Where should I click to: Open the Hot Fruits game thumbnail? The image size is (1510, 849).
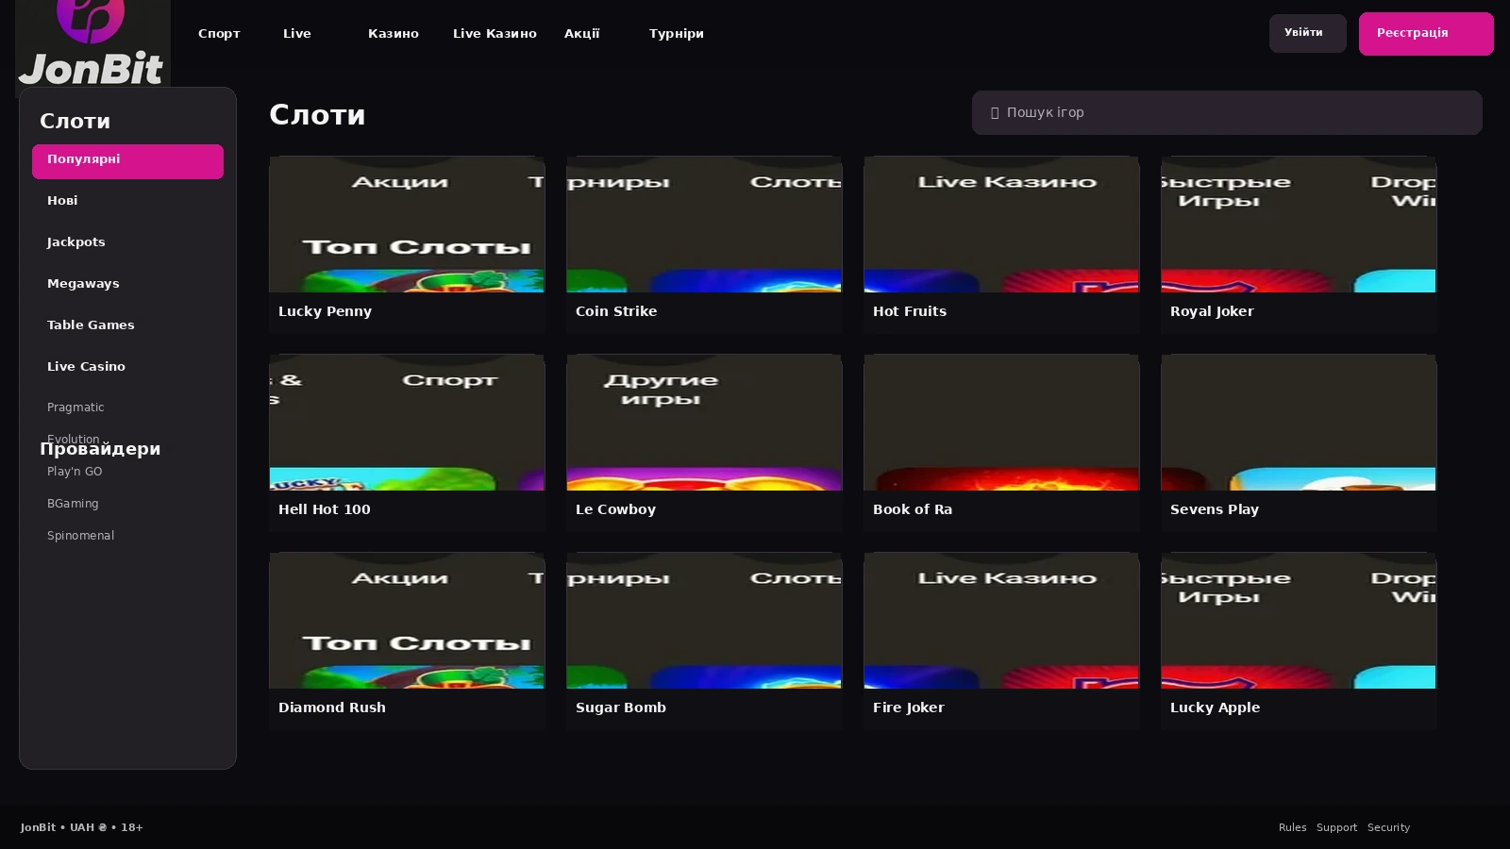pos(1001,225)
